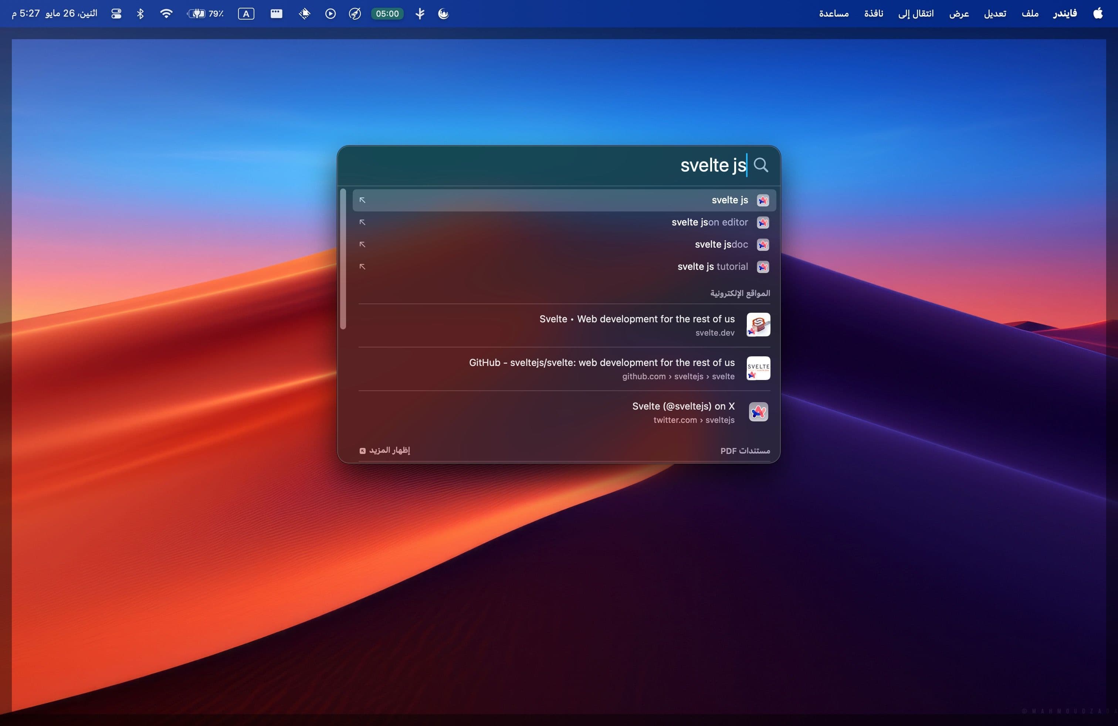Click the GitHub Svelte result thumbnail

[758, 368]
